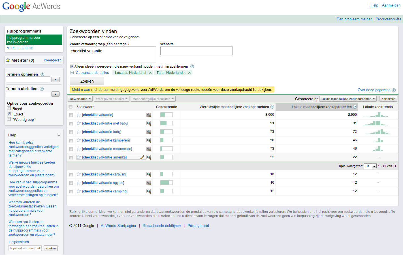The image size is (403, 255).
Task: Click competition bar for checklist vakantie egypte
Action: (x=167, y=183)
